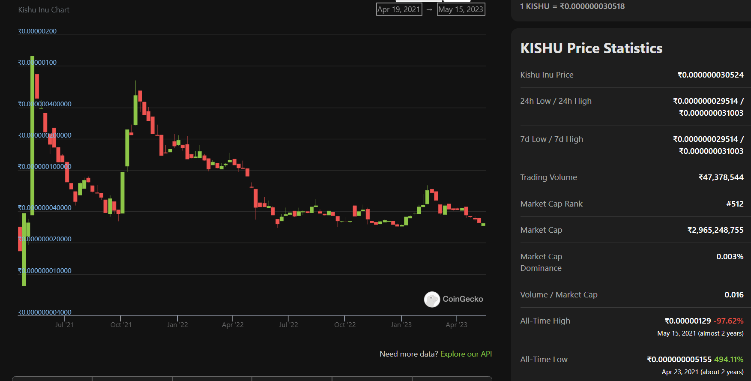Select the Kishu Inu Price value ₹0.000000030524
This screenshot has width=751, height=381.
coord(710,75)
